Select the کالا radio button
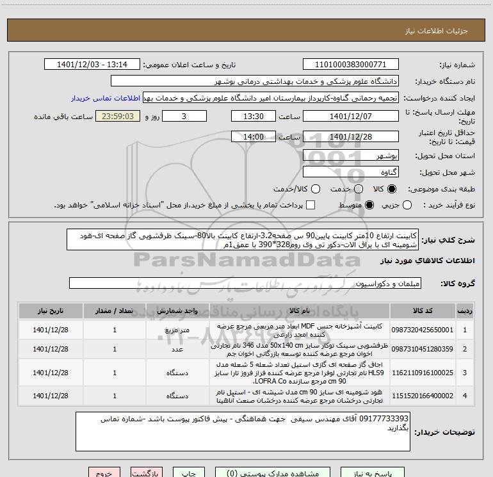This screenshot has height=477, width=493. click(x=392, y=190)
